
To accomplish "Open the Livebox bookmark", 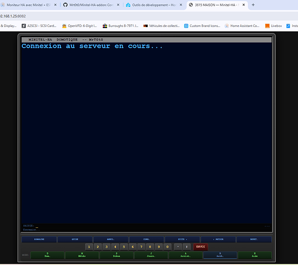I will (x=274, y=26).
